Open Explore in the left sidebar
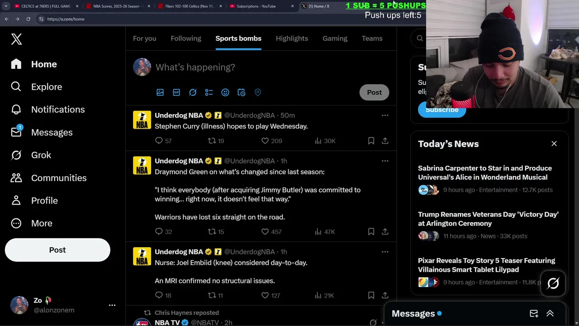579x326 pixels. 36,87
